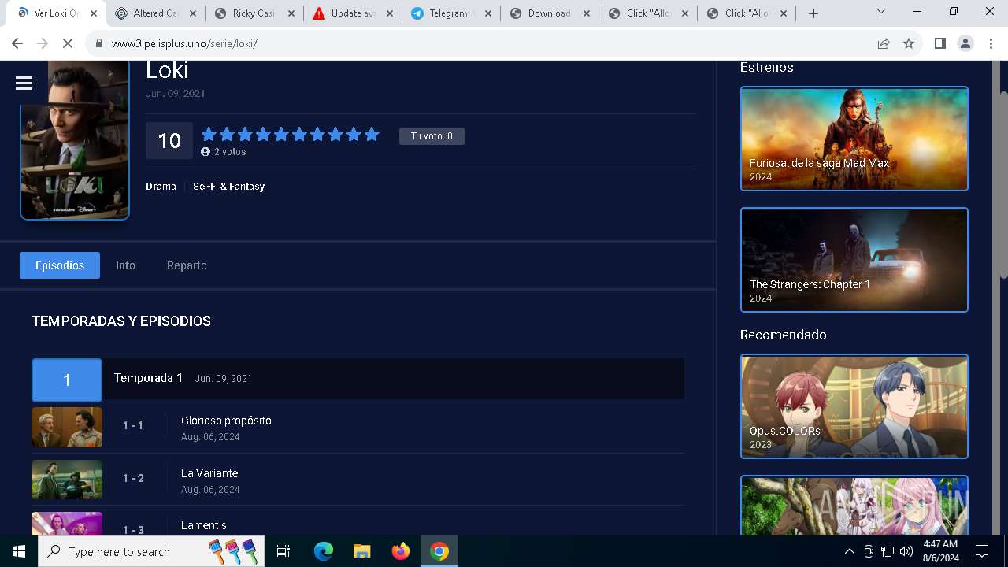The image size is (1008, 567).
Task: Open the notification center icon
Action: click(982, 551)
